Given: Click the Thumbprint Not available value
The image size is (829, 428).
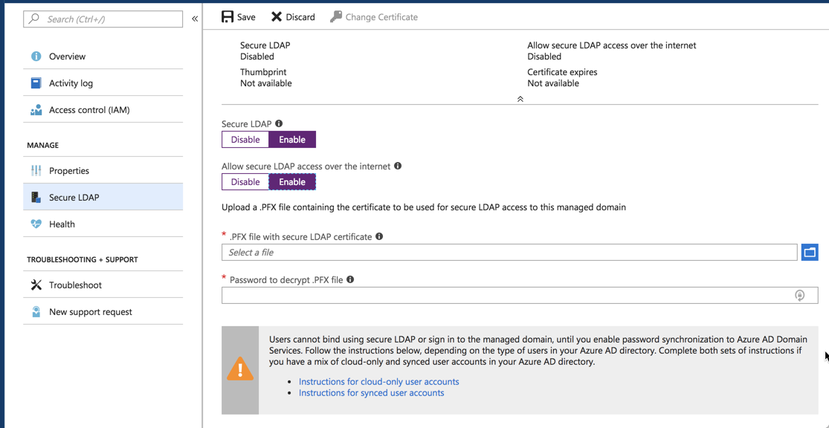Looking at the screenshot, I should [x=266, y=83].
